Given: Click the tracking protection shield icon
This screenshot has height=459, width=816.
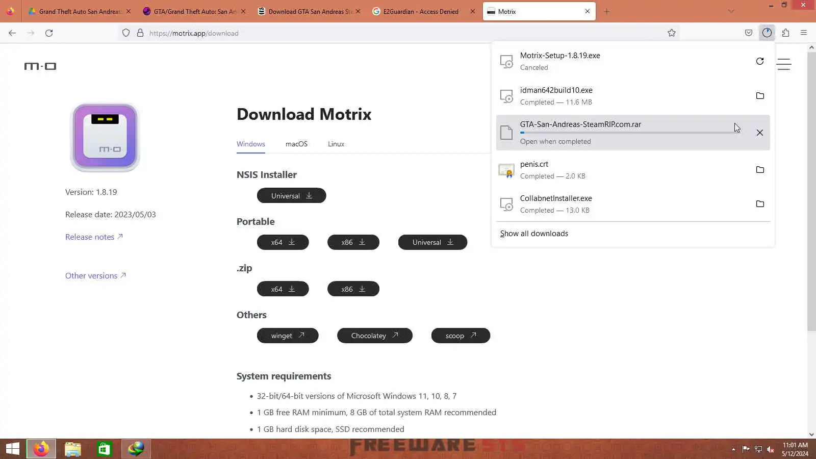Looking at the screenshot, I should pyautogui.click(x=126, y=33).
